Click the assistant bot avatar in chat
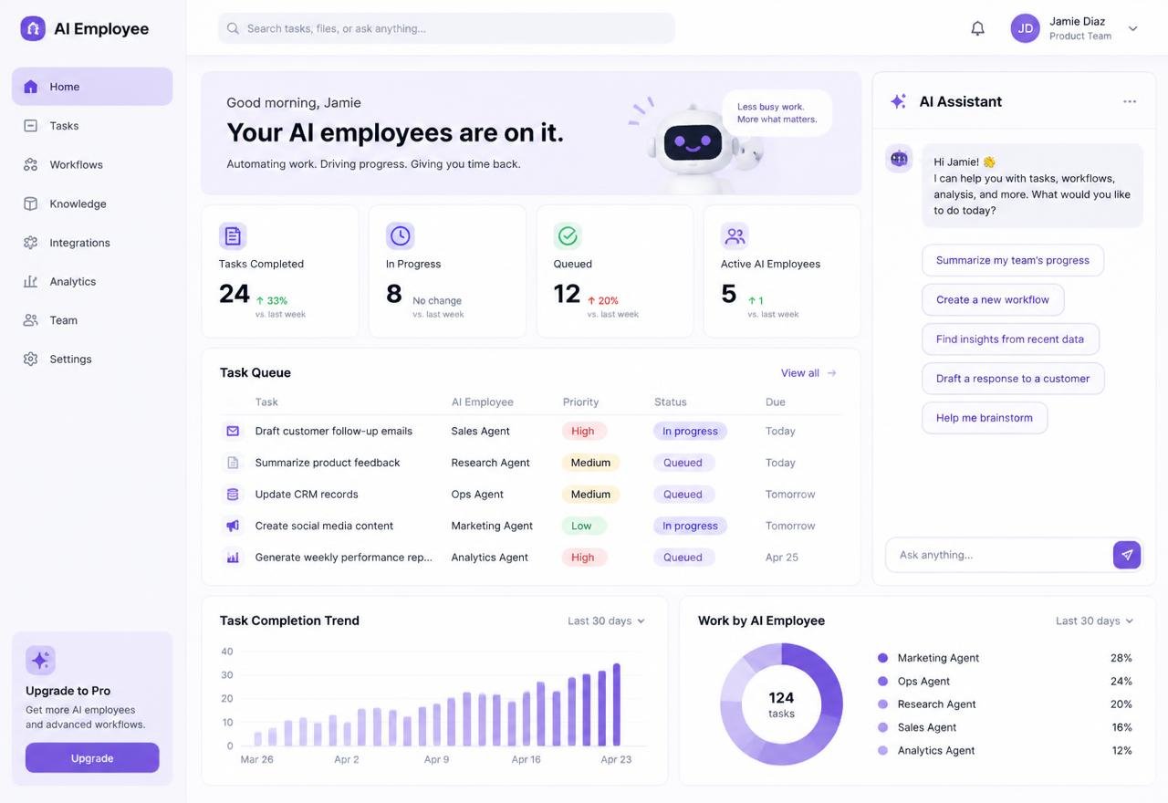 point(899,159)
